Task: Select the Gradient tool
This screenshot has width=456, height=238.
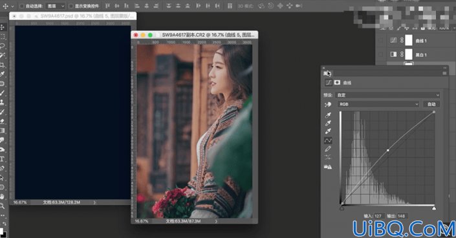Action: [x=3, y=131]
